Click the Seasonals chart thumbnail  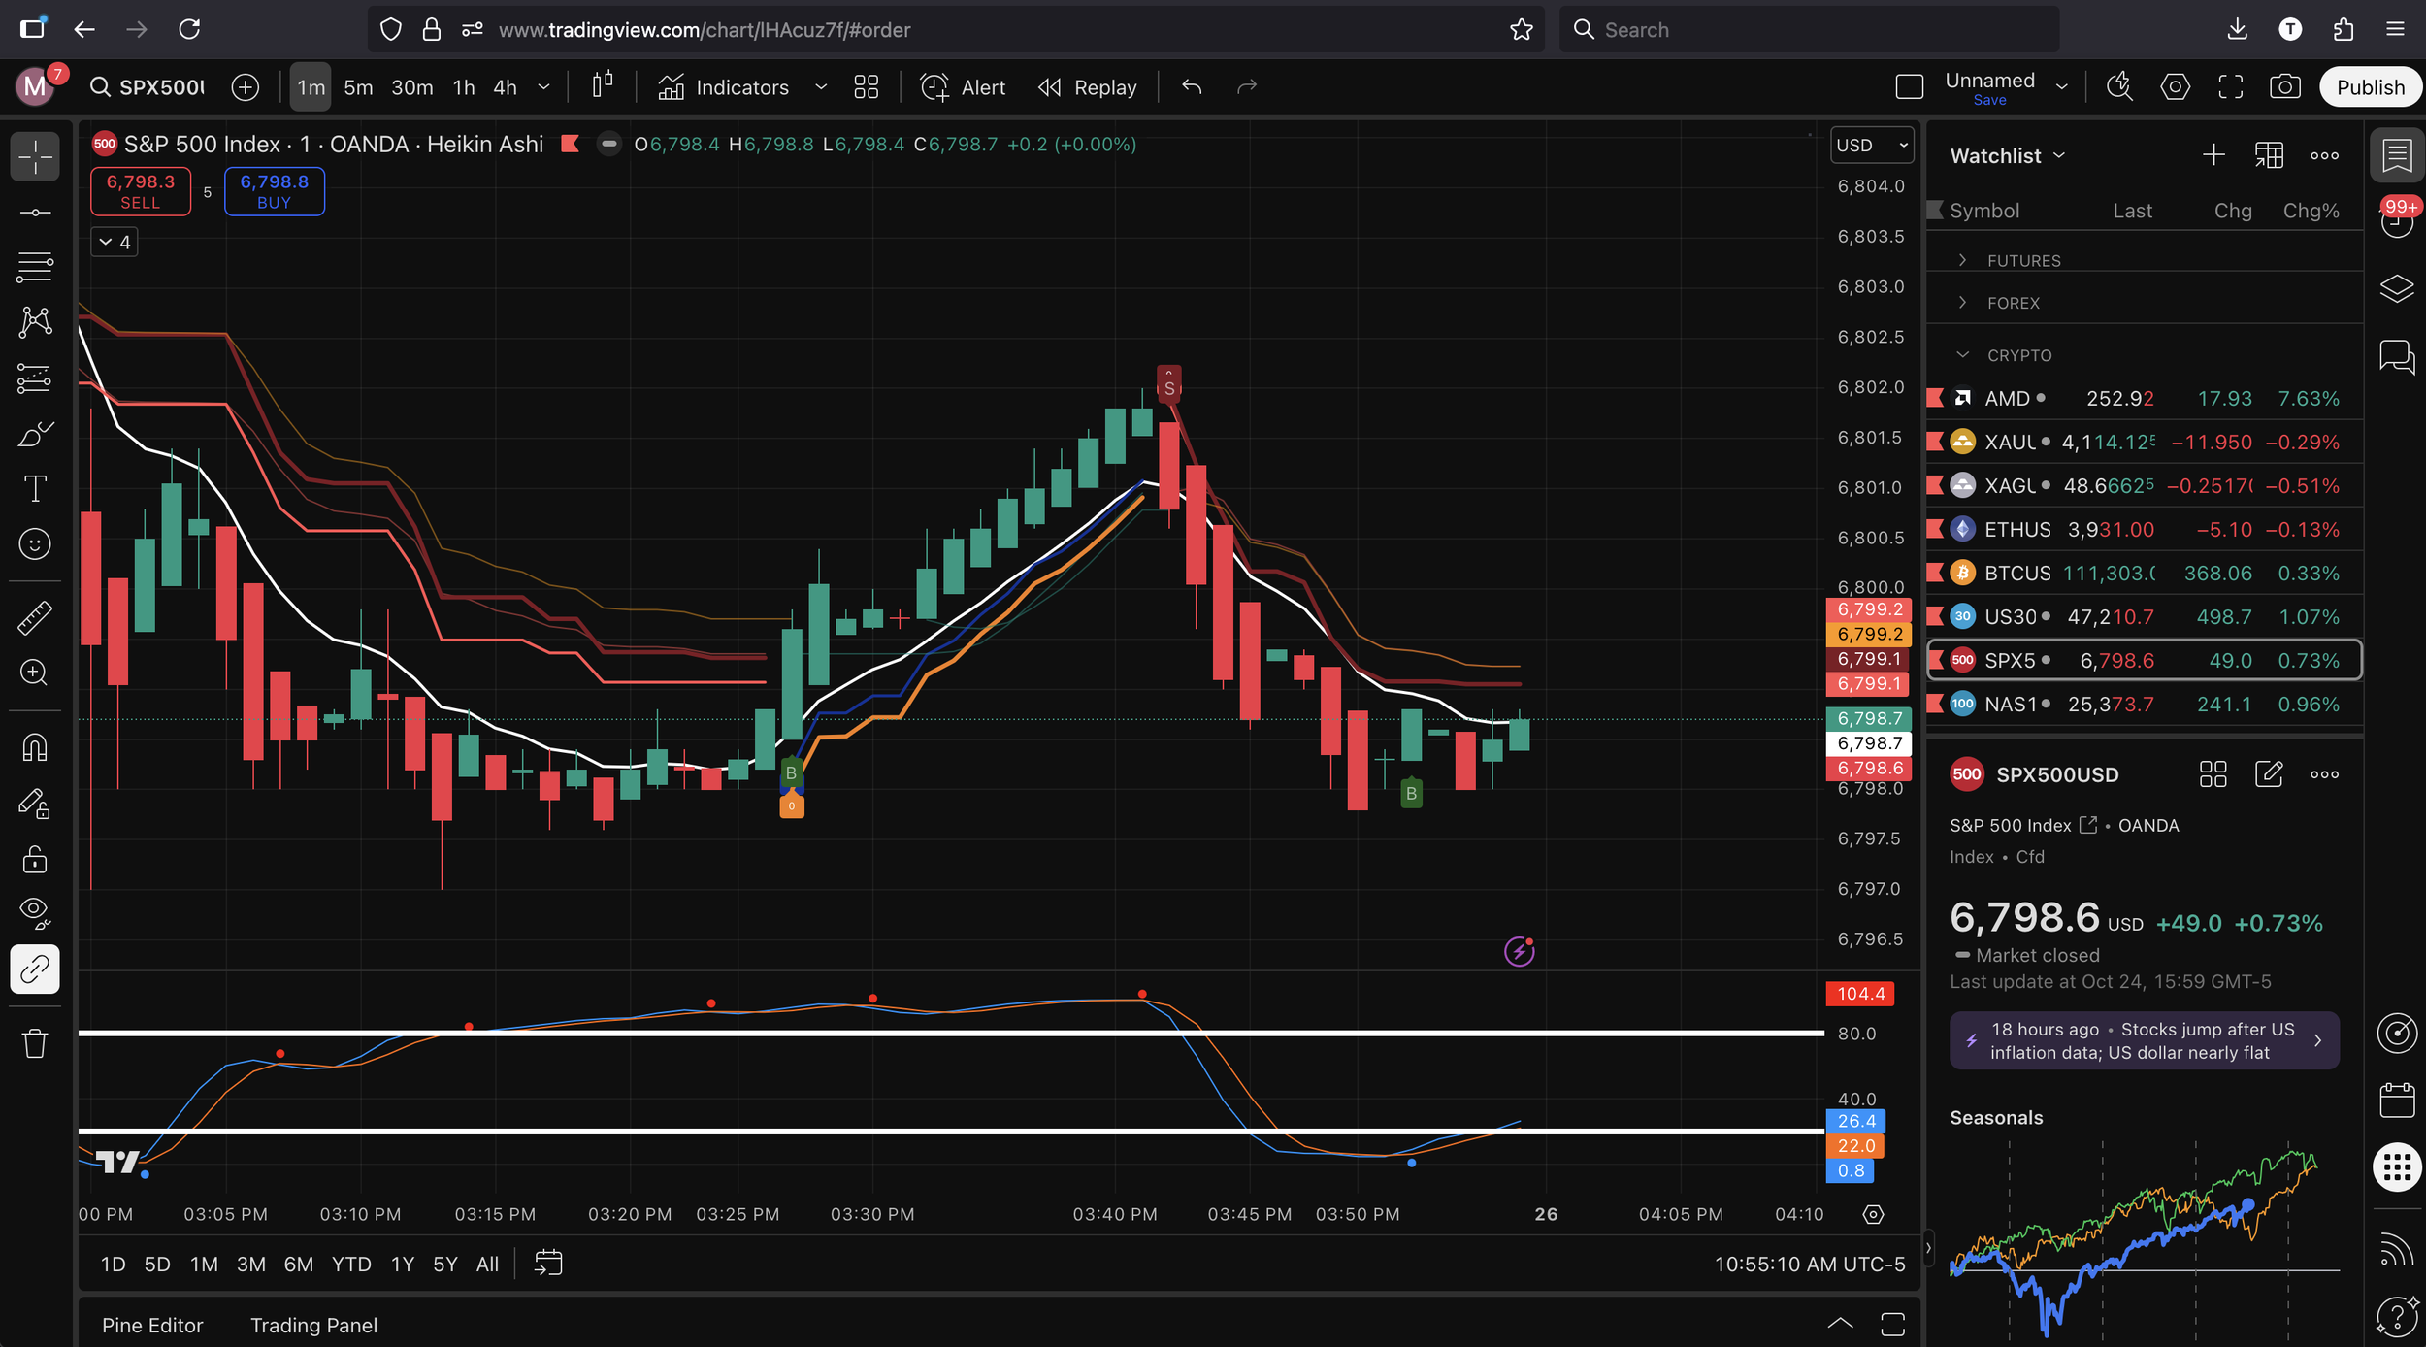(2143, 1237)
